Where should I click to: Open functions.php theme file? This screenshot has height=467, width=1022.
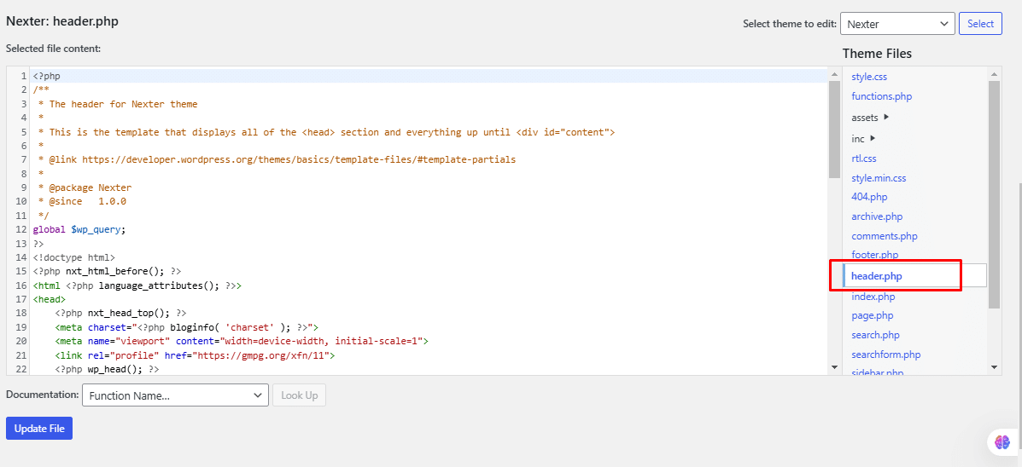[x=881, y=96]
